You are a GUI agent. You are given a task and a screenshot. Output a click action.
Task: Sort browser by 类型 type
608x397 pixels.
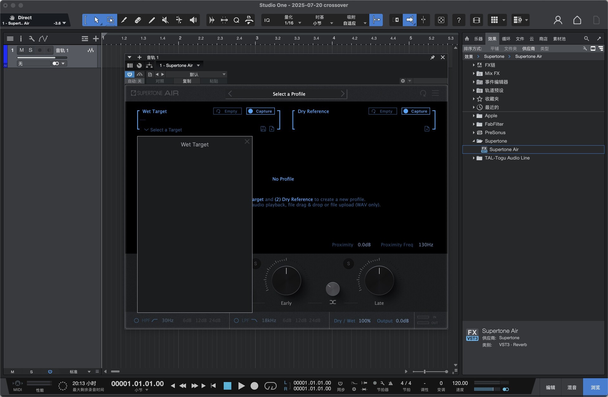544,48
